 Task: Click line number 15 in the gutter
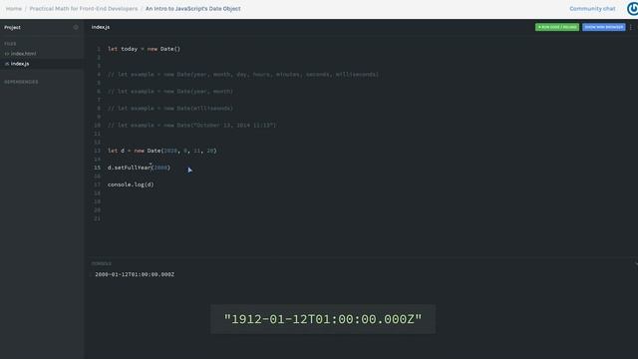(97, 168)
